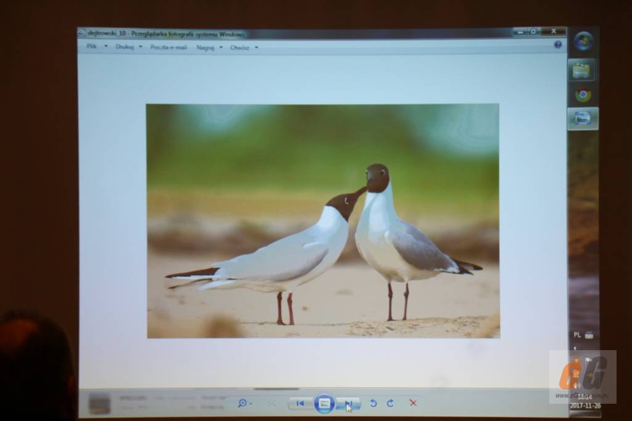Rotate the photo clockwise

tap(390, 403)
